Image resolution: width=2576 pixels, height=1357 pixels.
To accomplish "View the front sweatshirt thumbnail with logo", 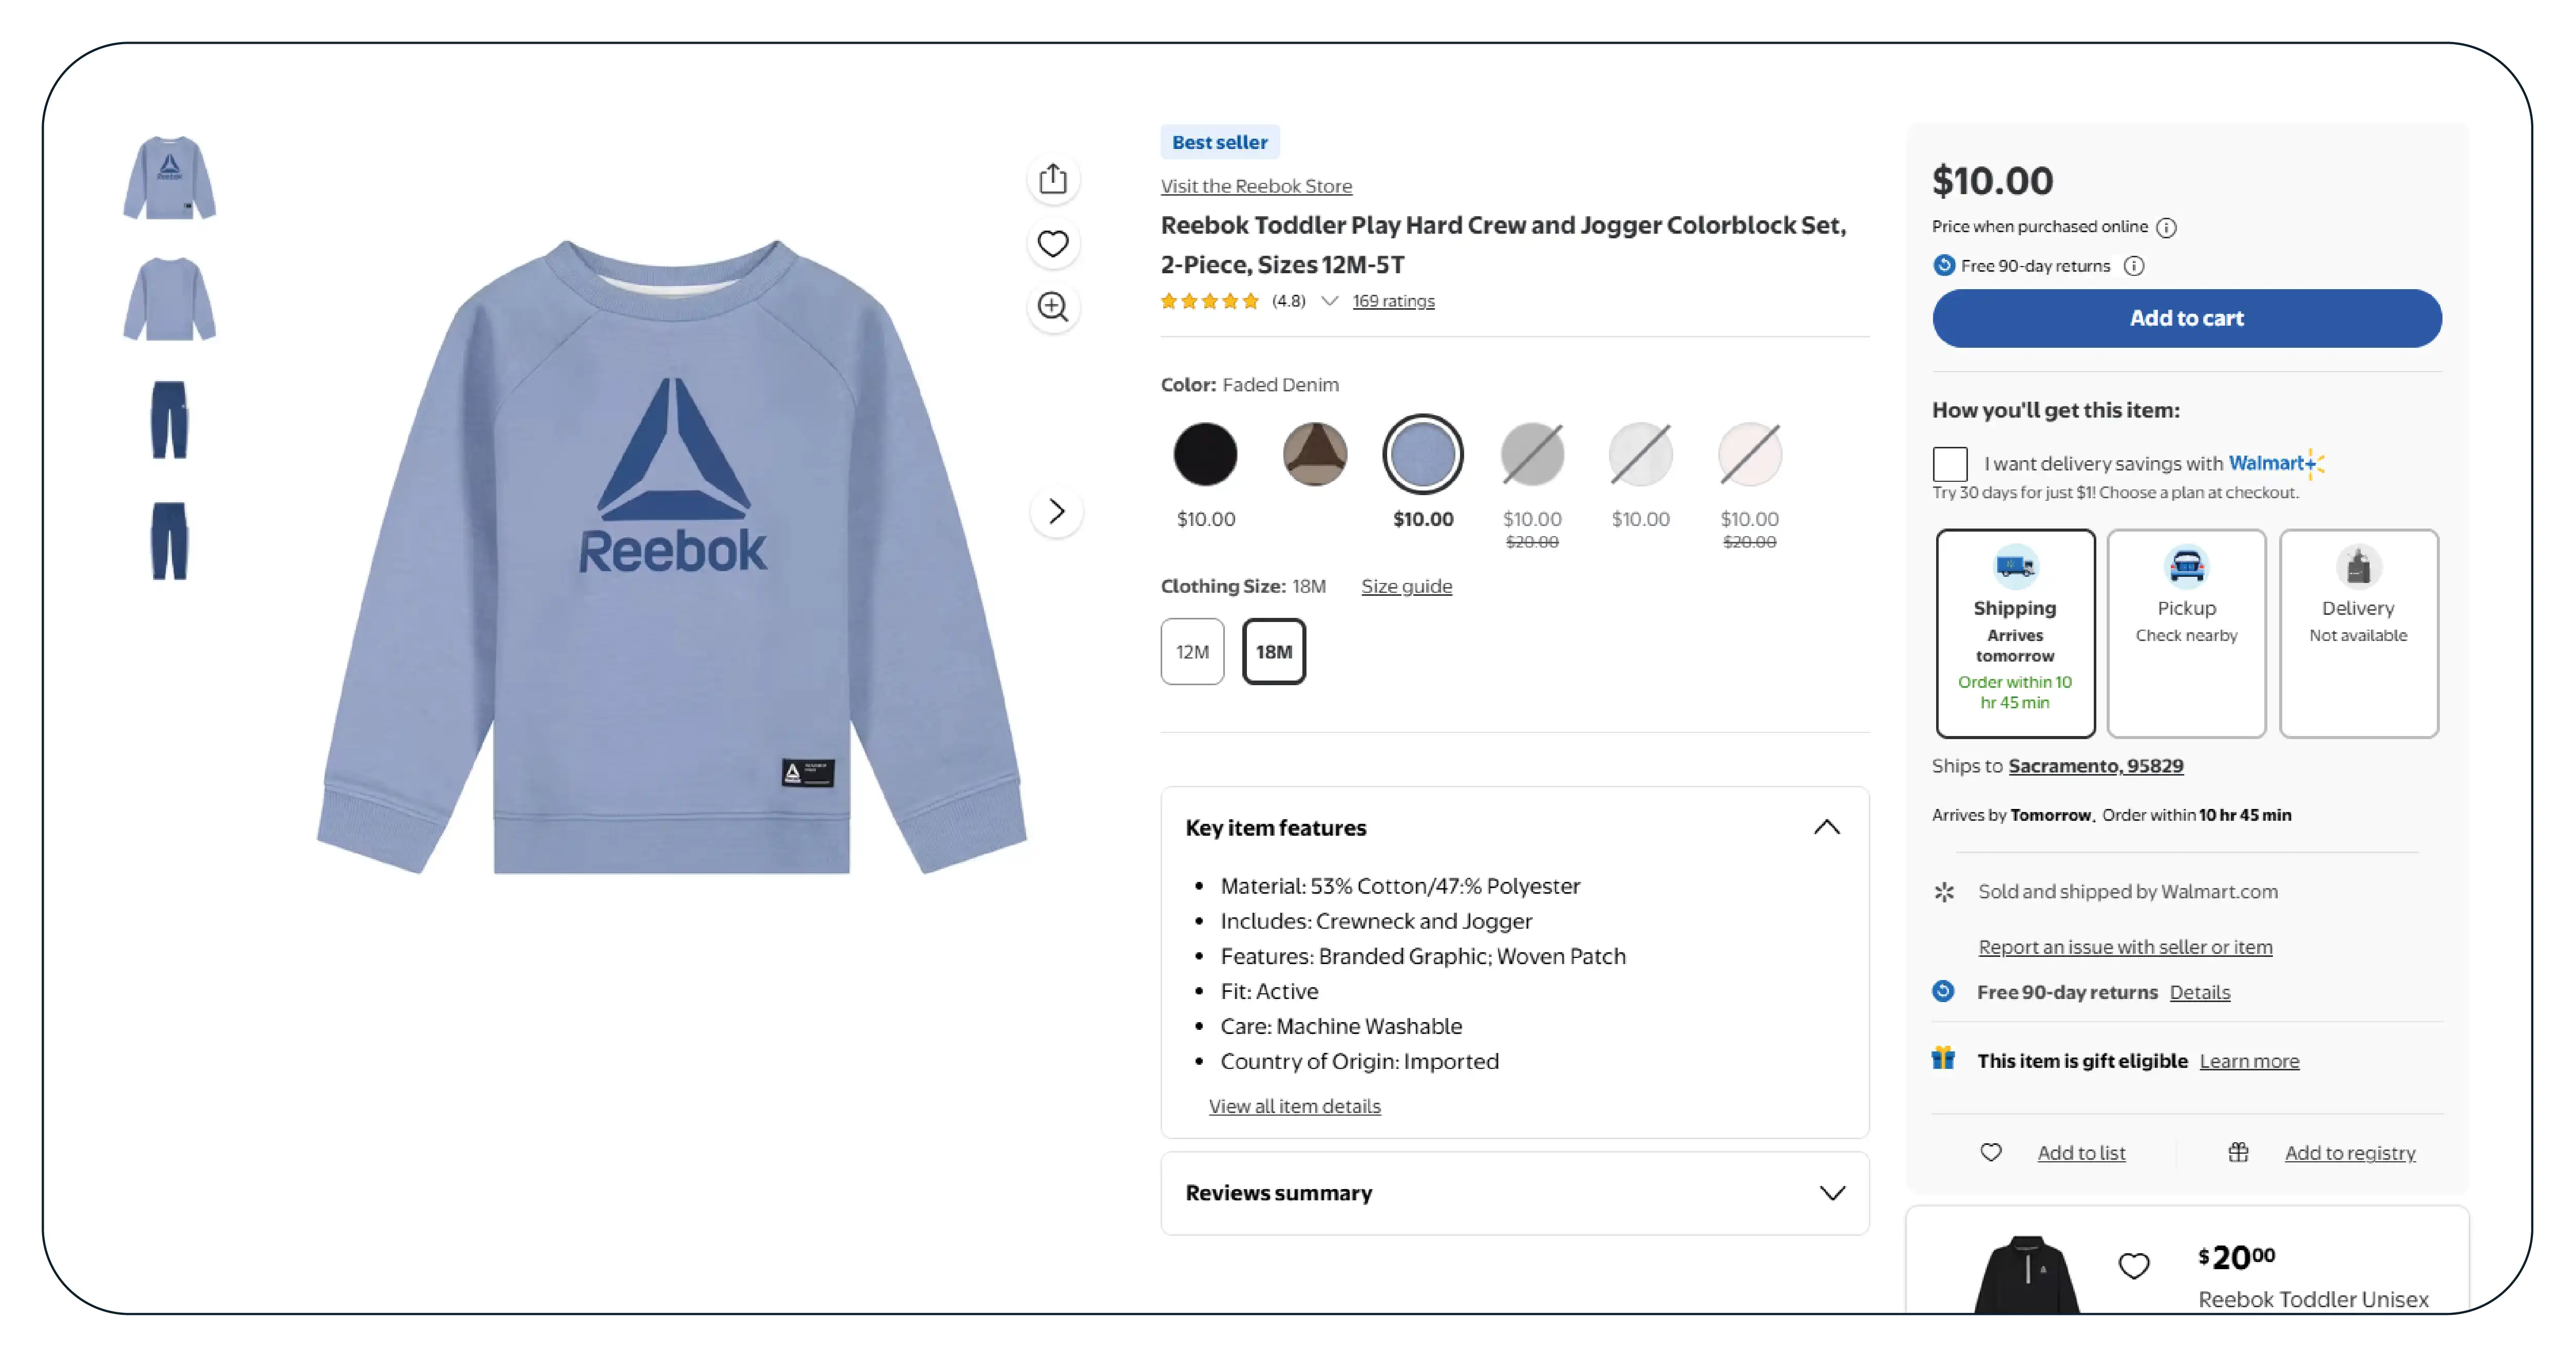I will coord(169,178).
